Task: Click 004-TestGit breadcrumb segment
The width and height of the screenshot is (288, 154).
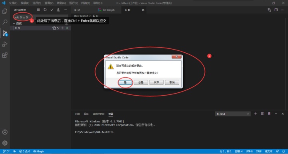Action: [x=81, y=16]
